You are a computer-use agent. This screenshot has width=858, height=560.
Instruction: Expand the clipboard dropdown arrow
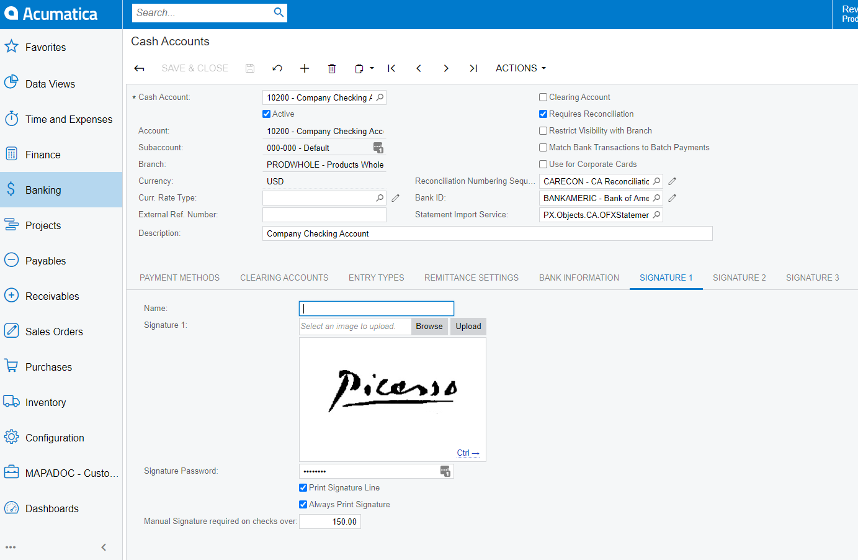[372, 68]
